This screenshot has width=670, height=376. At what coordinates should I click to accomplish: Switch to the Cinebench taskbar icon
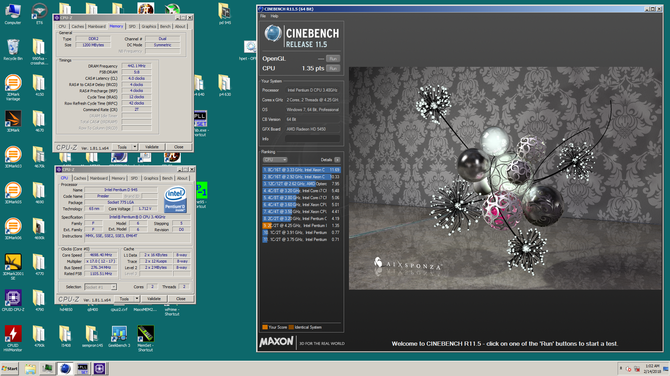click(65, 369)
